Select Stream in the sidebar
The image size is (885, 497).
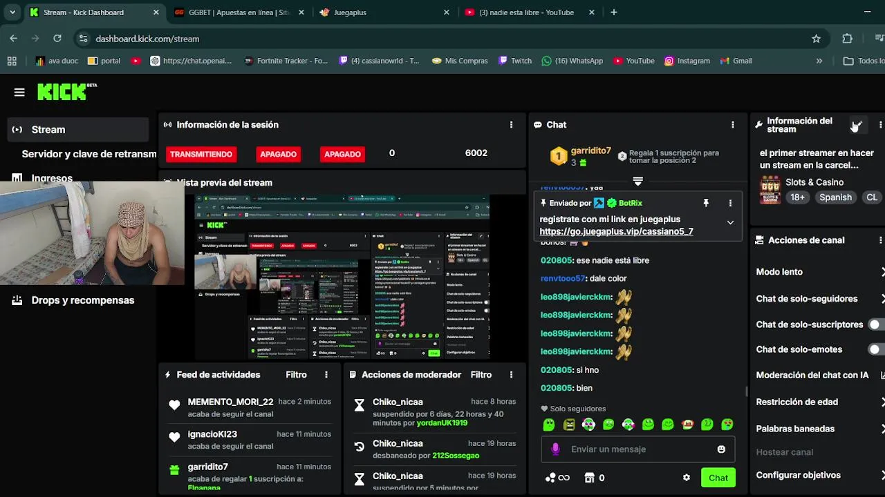point(78,130)
